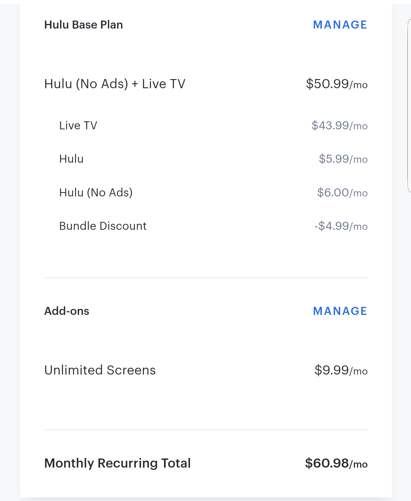The image size is (411, 501).
Task: Click MANAGE next to Hulu Base Plan
Action: pos(340,25)
